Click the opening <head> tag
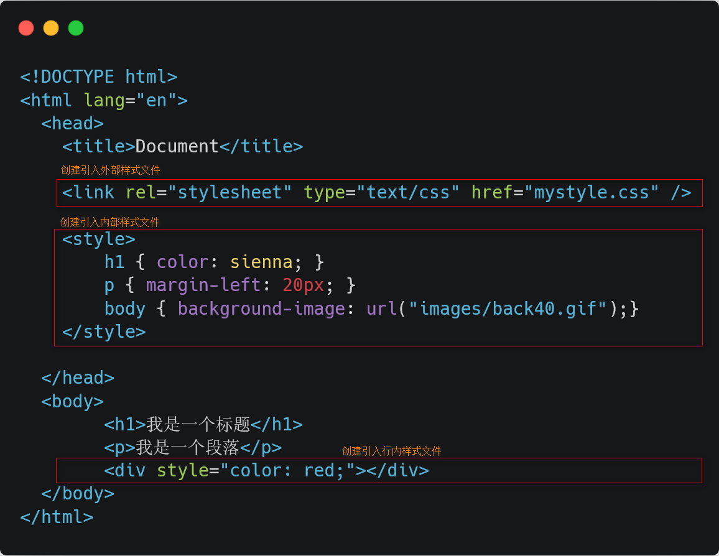Image resolution: width=719 pixels, height=556 pixels. (x=72, y=123)
